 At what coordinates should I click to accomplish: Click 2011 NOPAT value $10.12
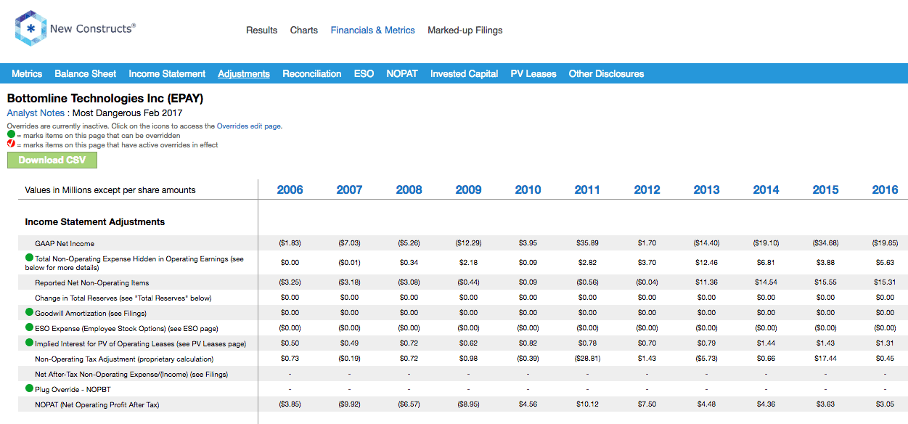coord(587,404)
